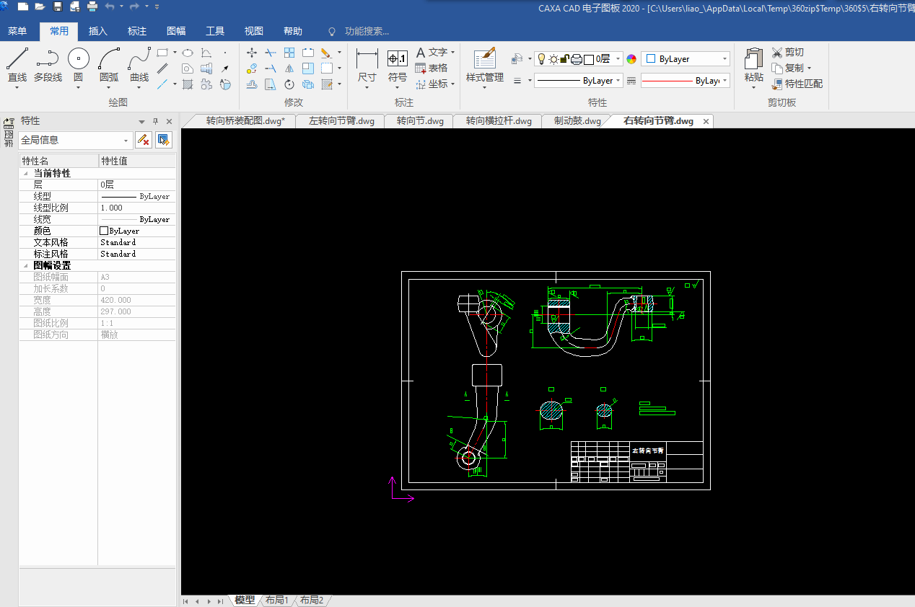Click the trim tool icon

[271, 53]
